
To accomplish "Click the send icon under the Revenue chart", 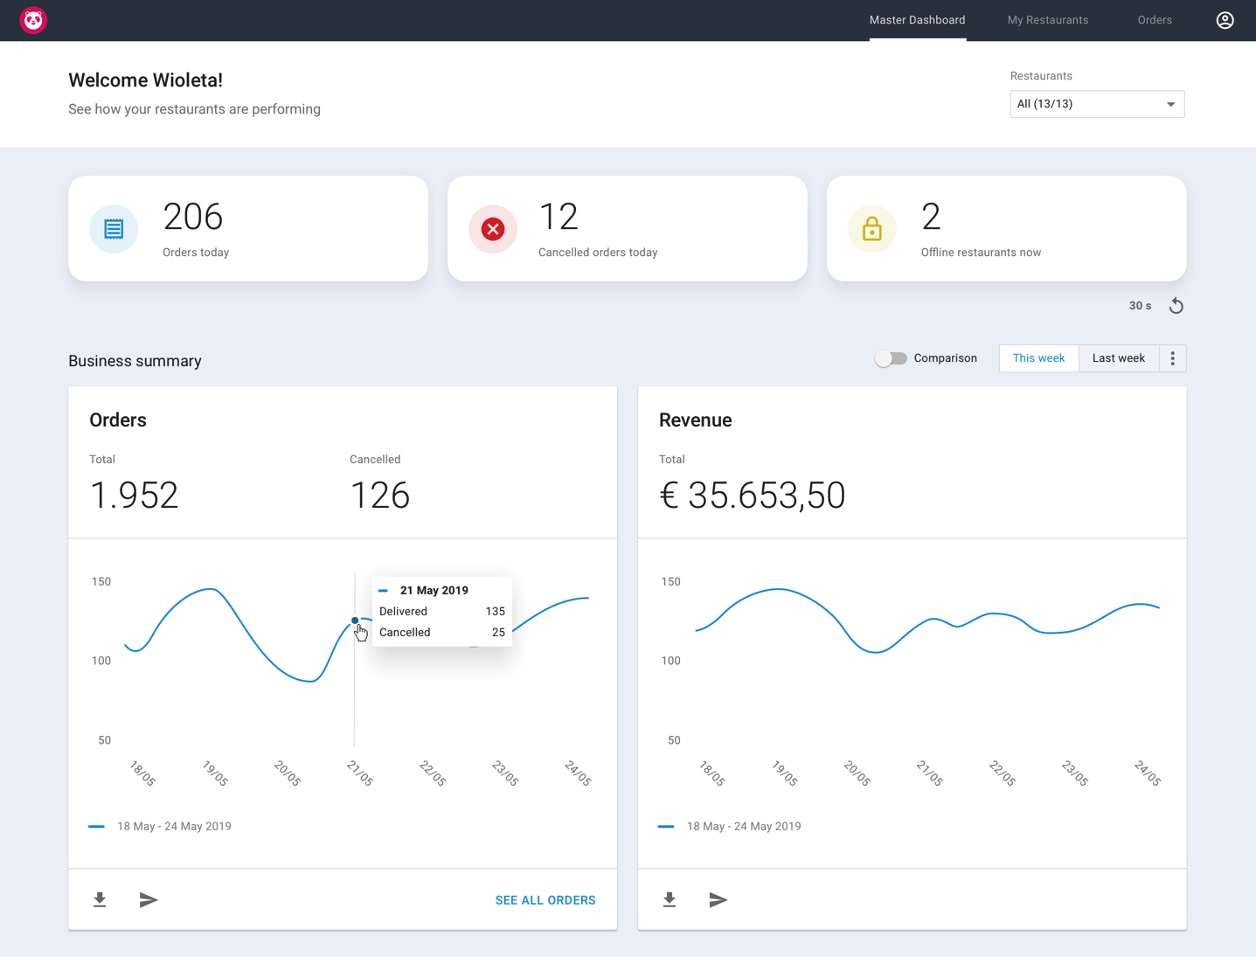I will click(x=718, y=899).
